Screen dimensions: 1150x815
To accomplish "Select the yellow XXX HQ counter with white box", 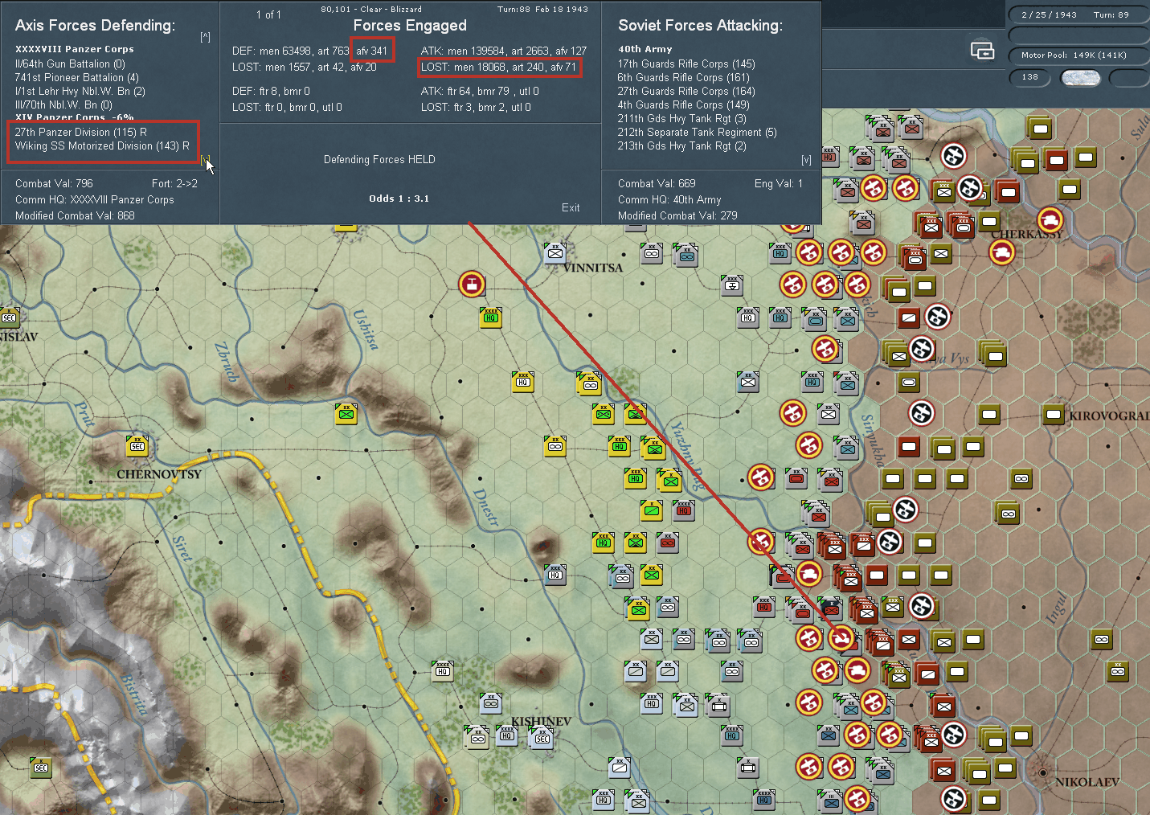I will pyautogui.click(x=523, y=382).
